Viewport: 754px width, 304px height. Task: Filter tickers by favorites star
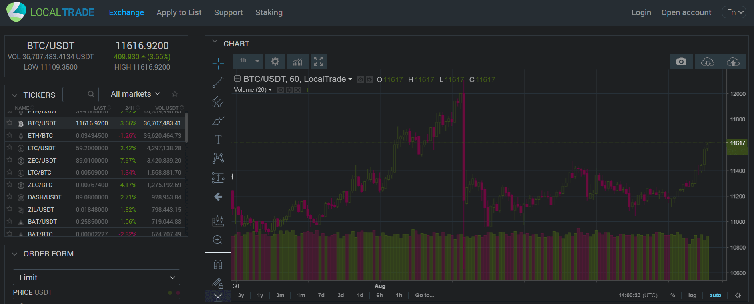tap(175, 94)
